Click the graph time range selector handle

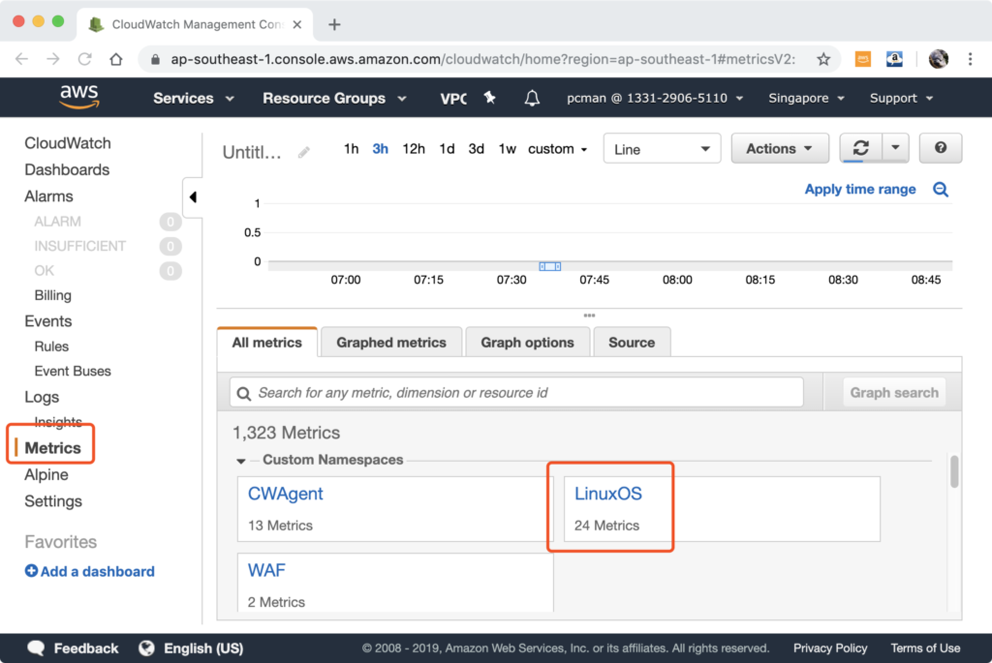[550, 267]
